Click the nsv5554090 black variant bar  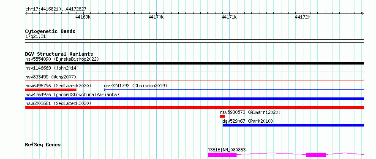pyautogui.click(x=194, y=63)
